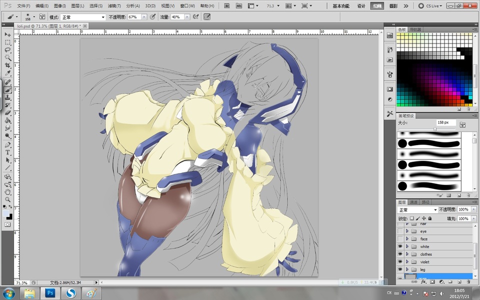Select the Healing Brush tool
The image size is (480, 300).
(7, 82)
